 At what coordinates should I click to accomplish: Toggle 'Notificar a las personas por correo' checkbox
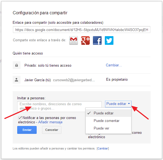20,118
